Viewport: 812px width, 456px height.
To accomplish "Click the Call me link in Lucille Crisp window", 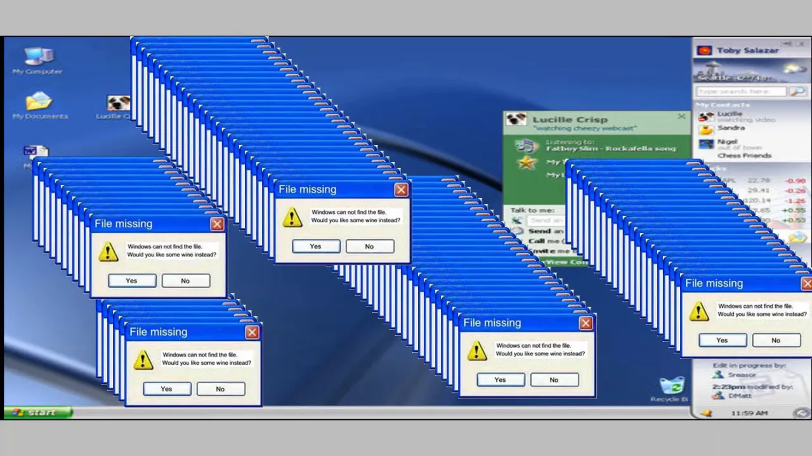I will (x=546, y=241).
